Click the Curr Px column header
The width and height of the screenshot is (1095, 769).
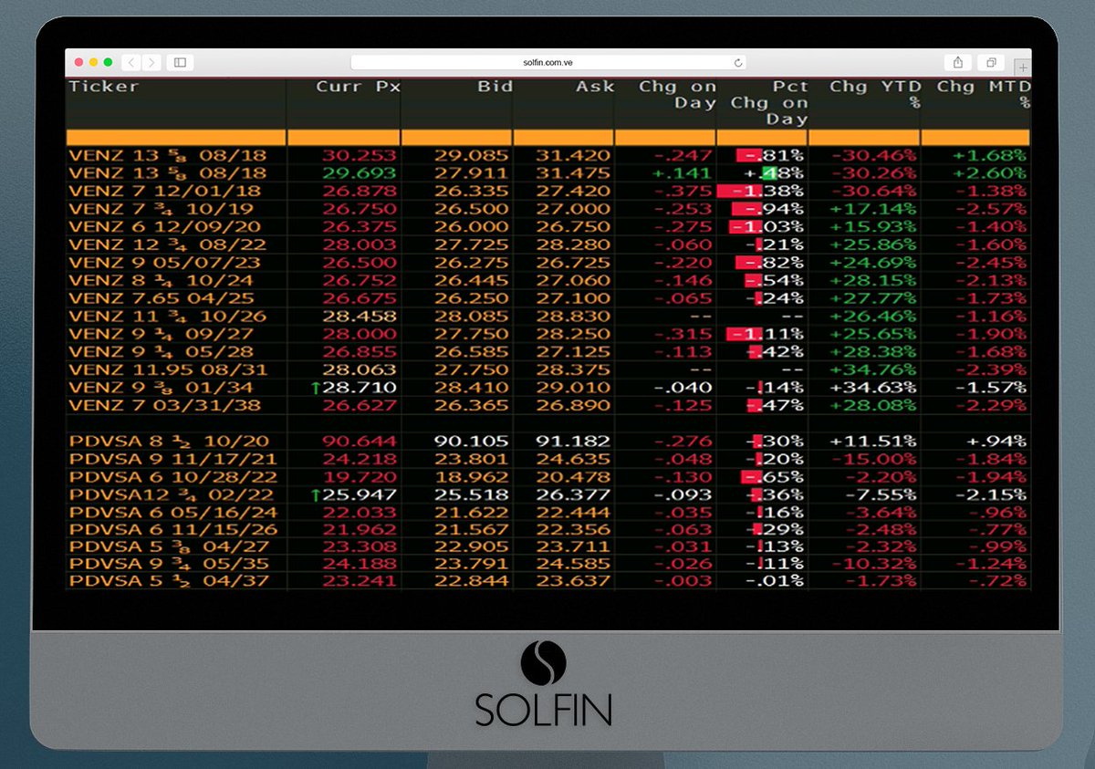point(359,87)
